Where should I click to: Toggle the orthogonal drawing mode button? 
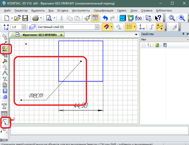tap(152, 27)
